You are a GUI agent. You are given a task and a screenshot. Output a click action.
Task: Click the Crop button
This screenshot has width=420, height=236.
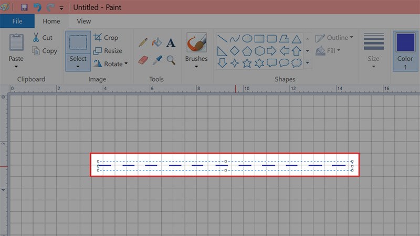(x=106, y=38)
